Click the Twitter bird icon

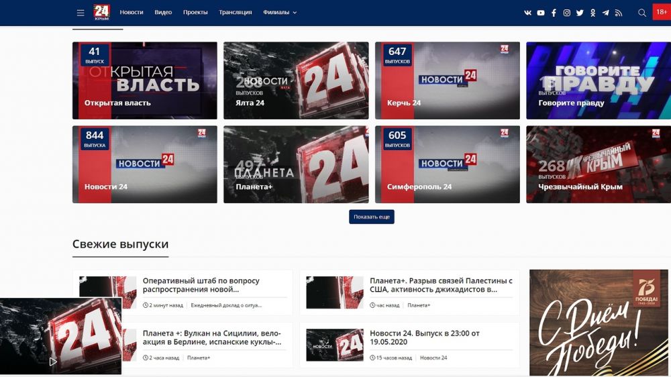point(580,13)
